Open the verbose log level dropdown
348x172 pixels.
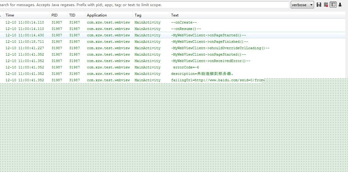click(x=302, y=5)
